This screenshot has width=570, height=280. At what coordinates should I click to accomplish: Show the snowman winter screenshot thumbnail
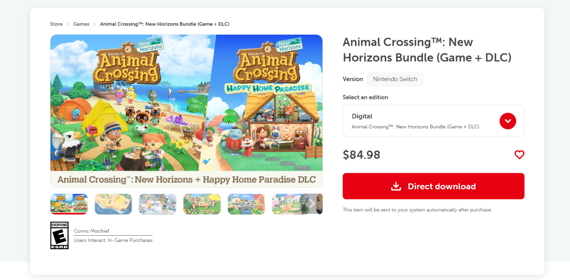[x=157, y=204]
